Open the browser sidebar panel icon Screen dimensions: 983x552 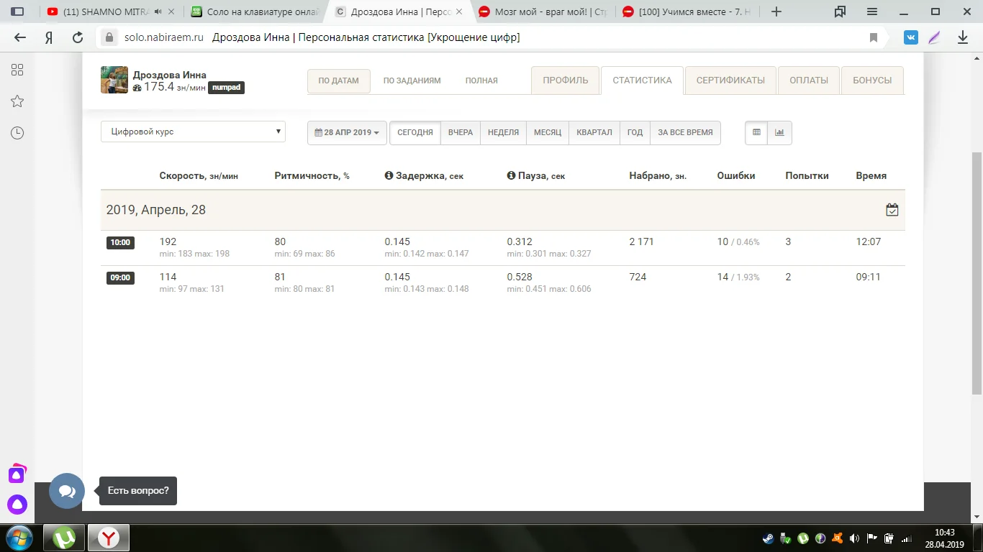(x=17, y=11)
